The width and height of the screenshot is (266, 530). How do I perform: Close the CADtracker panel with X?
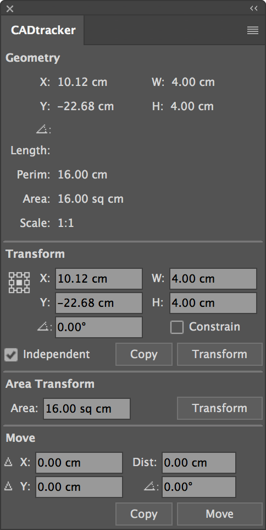[x=10, y=9]
